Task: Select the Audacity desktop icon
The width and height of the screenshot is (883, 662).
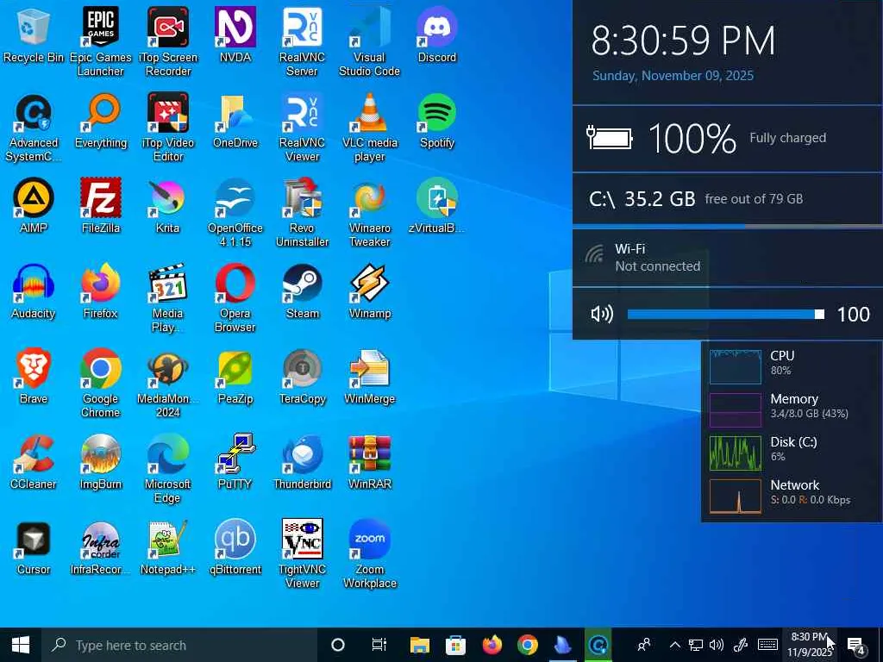Action: point(34,291)
